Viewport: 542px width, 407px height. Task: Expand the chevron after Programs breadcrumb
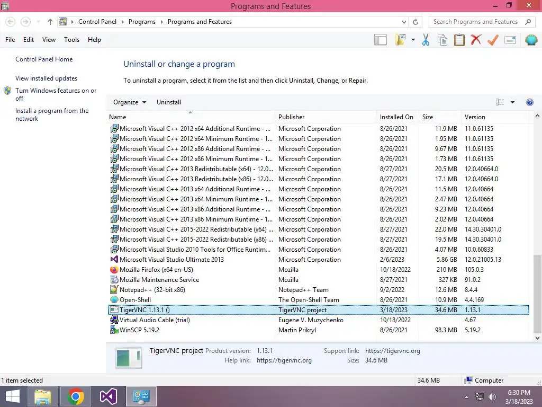(161, 22)
